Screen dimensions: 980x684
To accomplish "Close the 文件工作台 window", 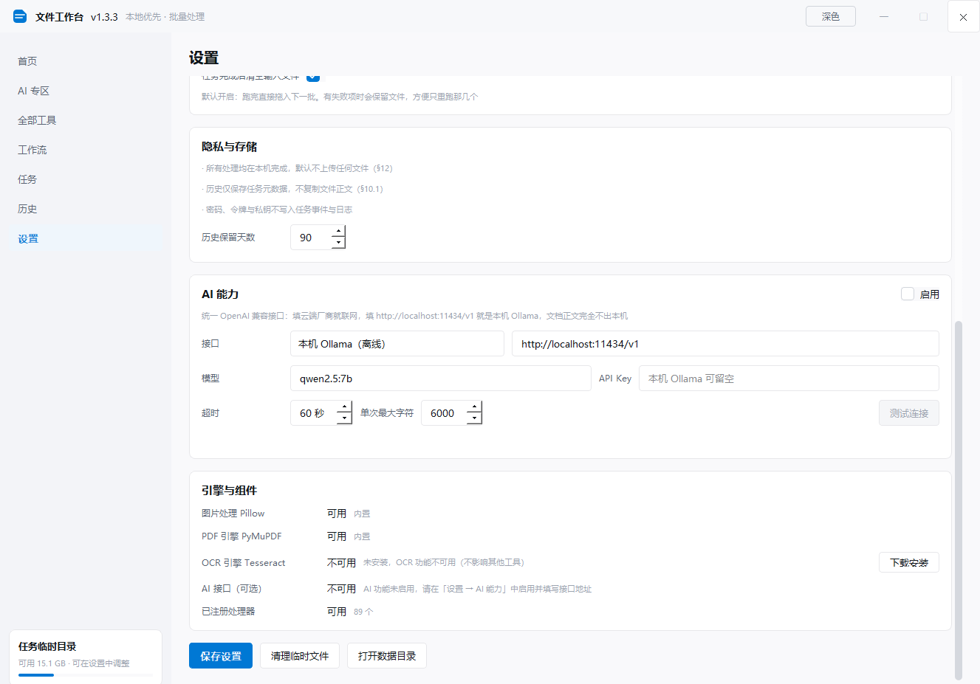I will [963, 17].
